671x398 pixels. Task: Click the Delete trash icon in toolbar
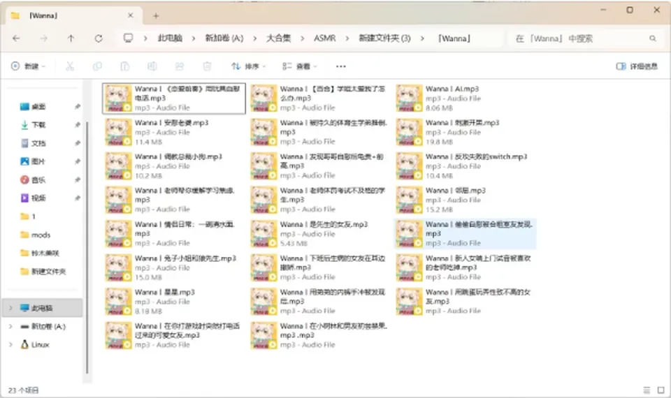pos(207,66)
